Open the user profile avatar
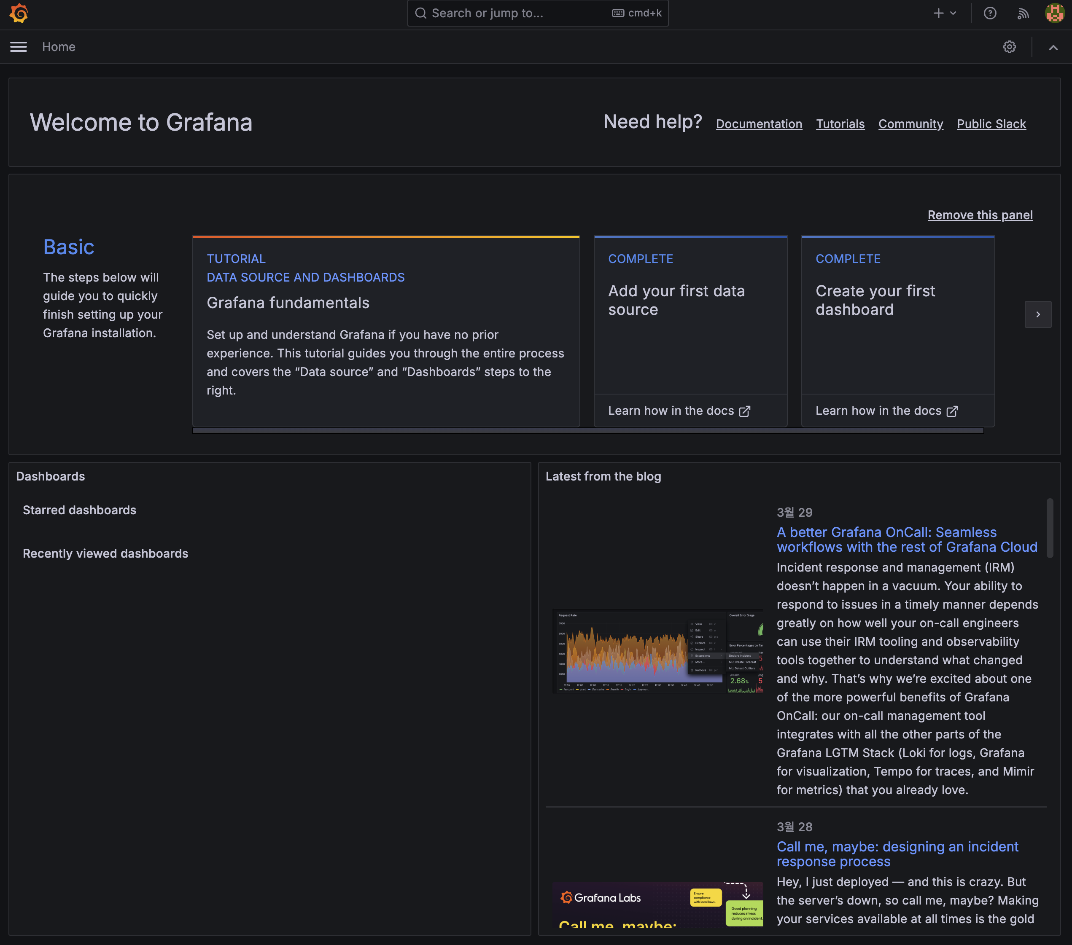Viewport: 1072px width, 945px height. pyautogui.click(x=1055, y=13)
